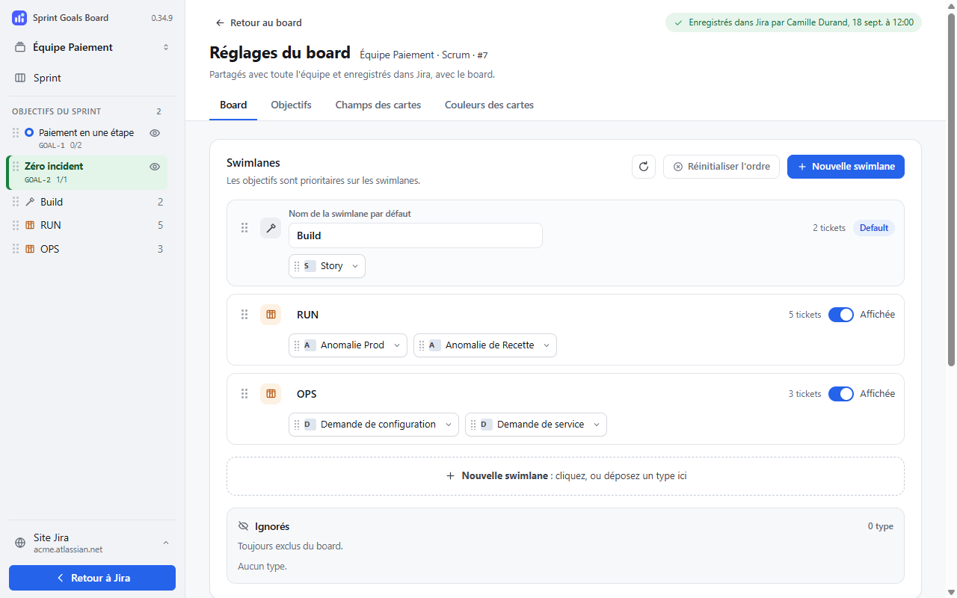Click the crossed-eye Ignorés icon
The image size is (957, 598).
[x=243, y=526]
